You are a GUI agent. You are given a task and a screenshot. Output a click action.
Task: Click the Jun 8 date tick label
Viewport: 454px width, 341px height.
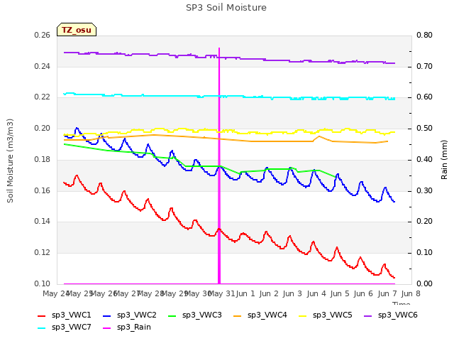click(411, 293)
